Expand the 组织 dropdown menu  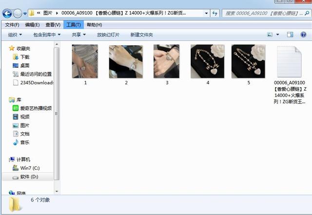click(x=17, y=35)
